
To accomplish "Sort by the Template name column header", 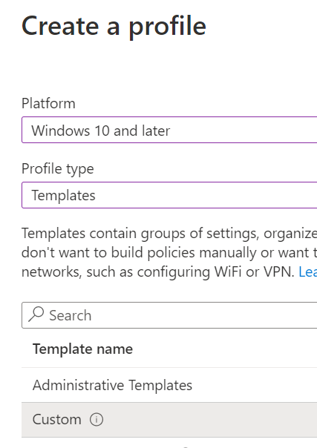I will [x=82, y=349].
